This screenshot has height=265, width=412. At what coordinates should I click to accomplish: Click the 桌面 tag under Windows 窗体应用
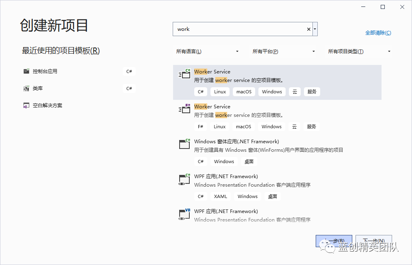[249, 161]
